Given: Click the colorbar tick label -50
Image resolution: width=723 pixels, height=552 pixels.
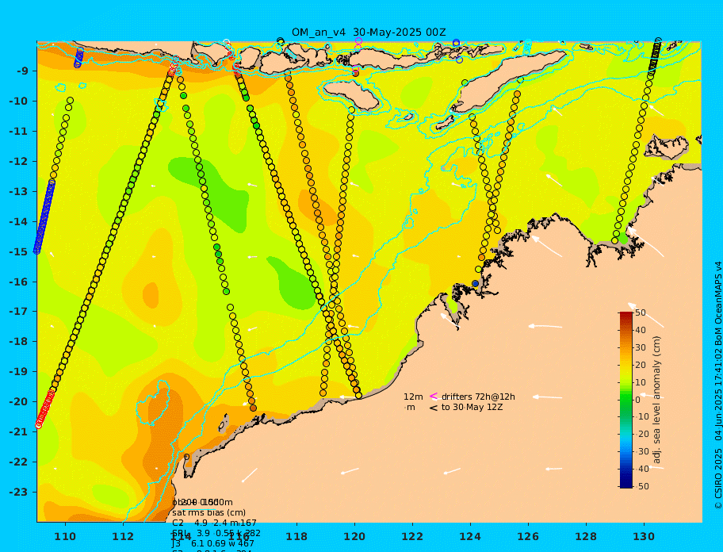Looking at the screenshot, I should pyautogui.click(x=641, y=486).
